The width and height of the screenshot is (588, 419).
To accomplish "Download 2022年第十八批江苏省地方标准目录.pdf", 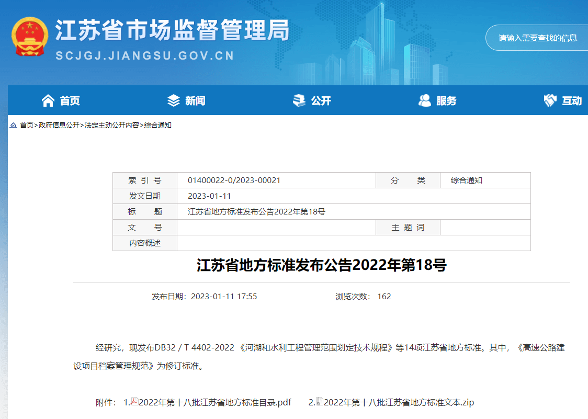I will [214, 402].
